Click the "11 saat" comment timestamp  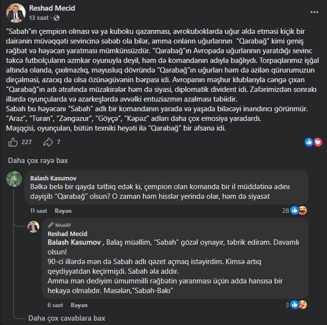click(39, 211)
